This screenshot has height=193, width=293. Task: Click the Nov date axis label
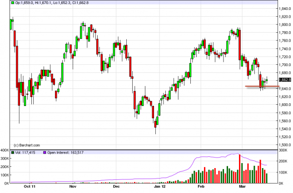tap(73, 187)
